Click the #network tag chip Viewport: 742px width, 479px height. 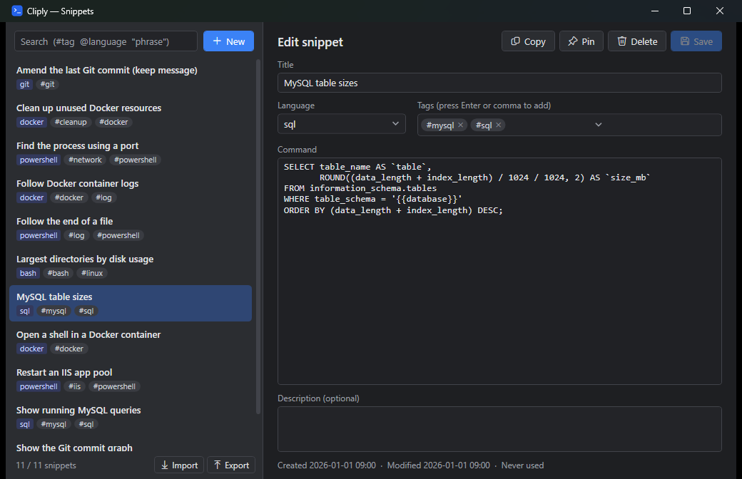point(85,160)
